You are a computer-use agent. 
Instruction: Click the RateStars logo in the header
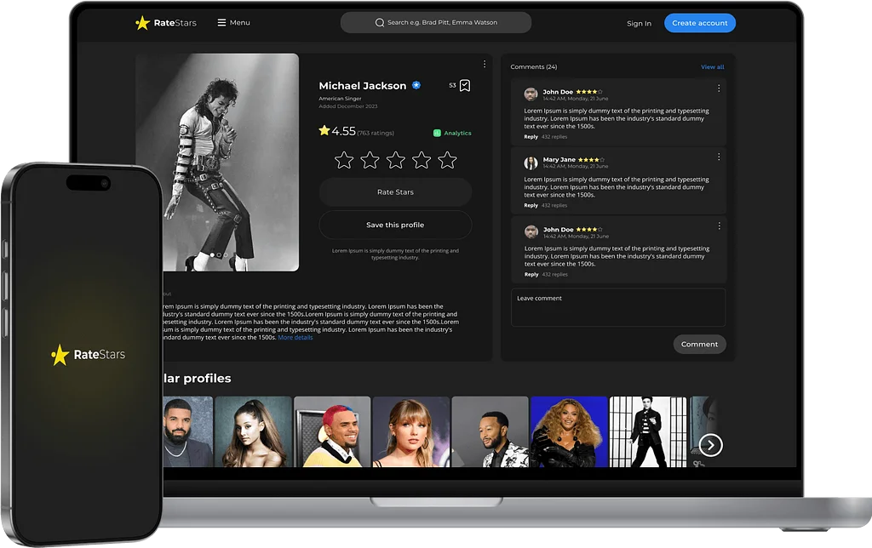point(166,23)
